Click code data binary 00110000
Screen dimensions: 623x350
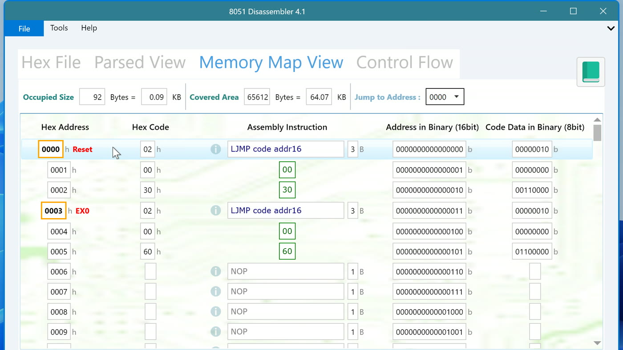[532, 190]
